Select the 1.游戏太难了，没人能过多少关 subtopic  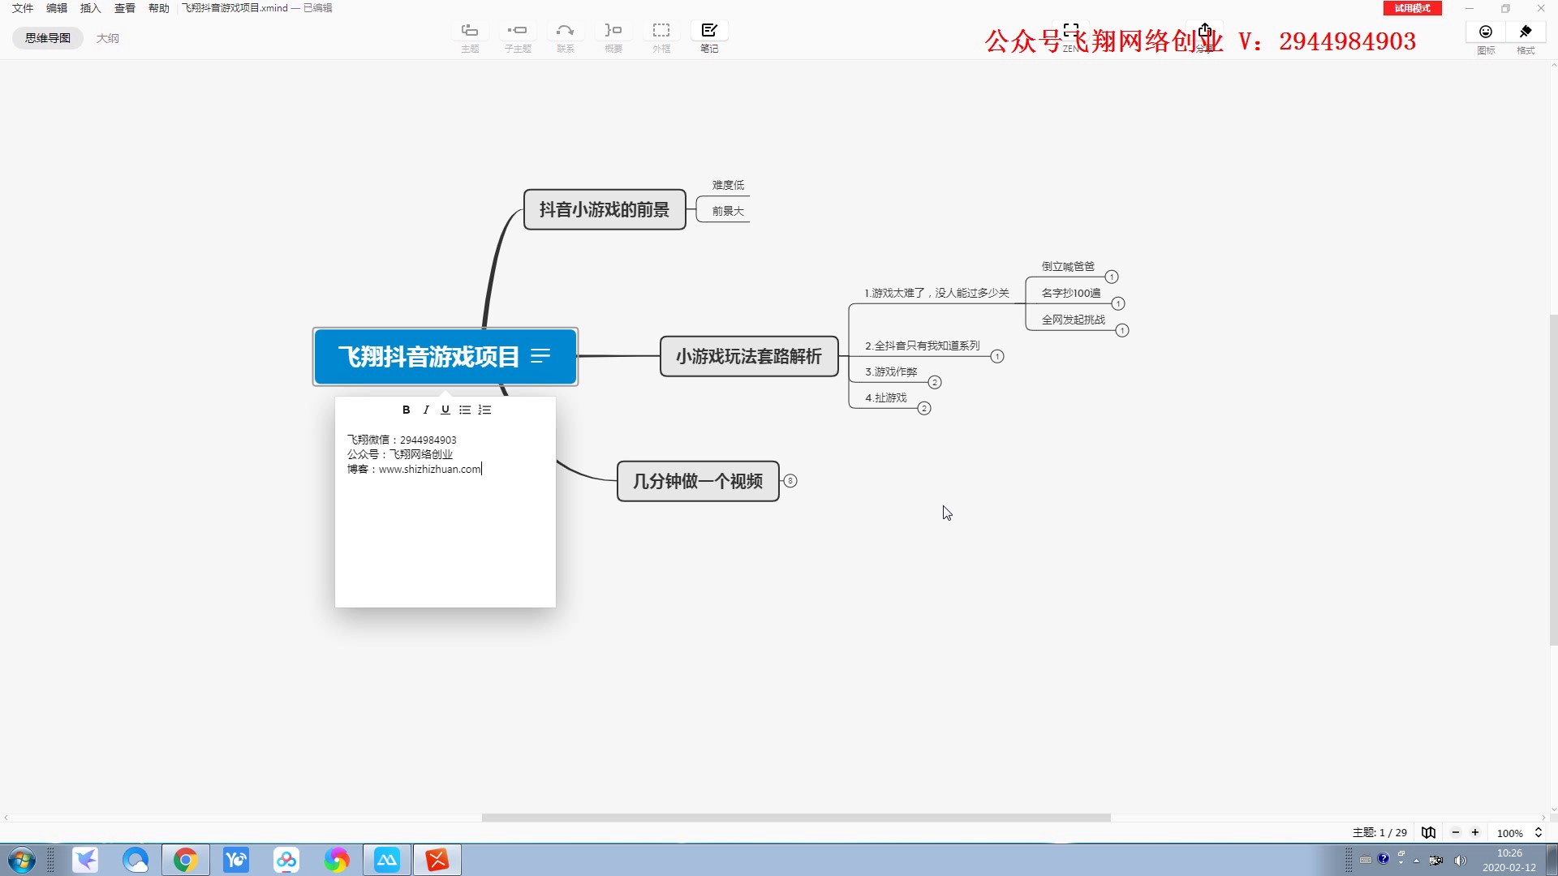coord(936,293)
